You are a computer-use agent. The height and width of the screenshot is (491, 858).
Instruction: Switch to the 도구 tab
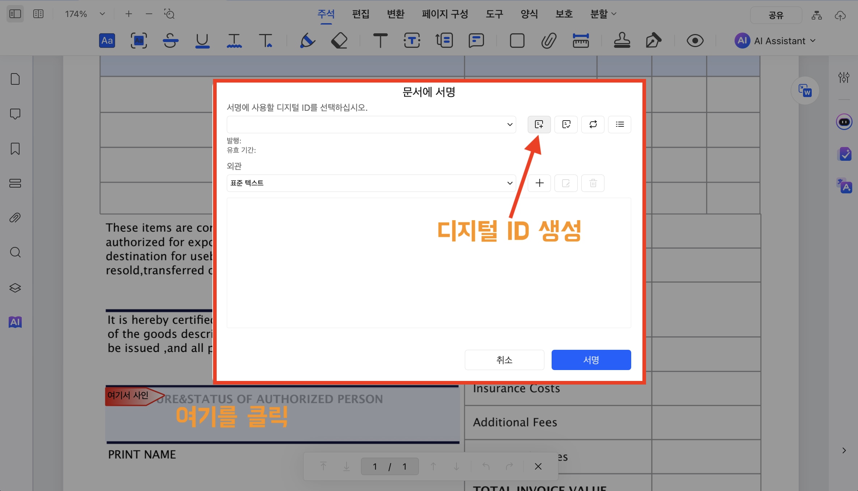494,14
